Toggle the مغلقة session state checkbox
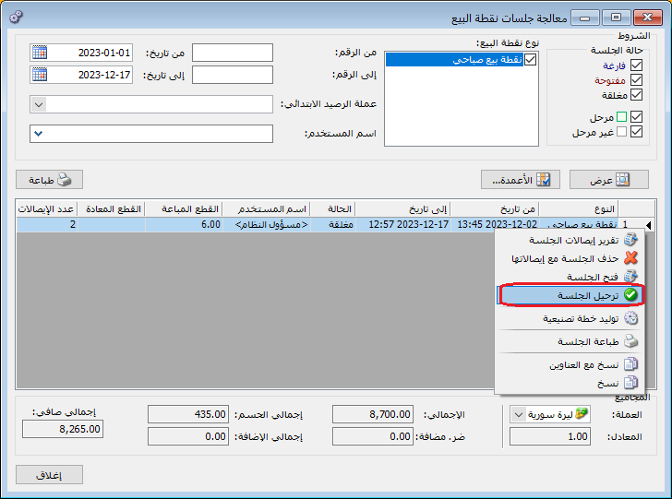This screenshot has height=499, width=672. 636,95
